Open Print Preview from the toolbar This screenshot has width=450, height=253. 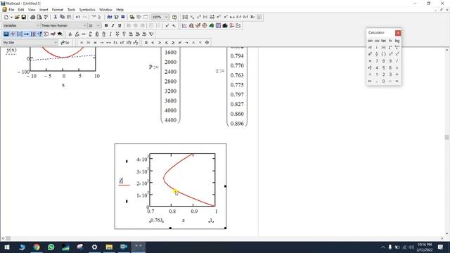pyautogui.click(x=39, y=17)
